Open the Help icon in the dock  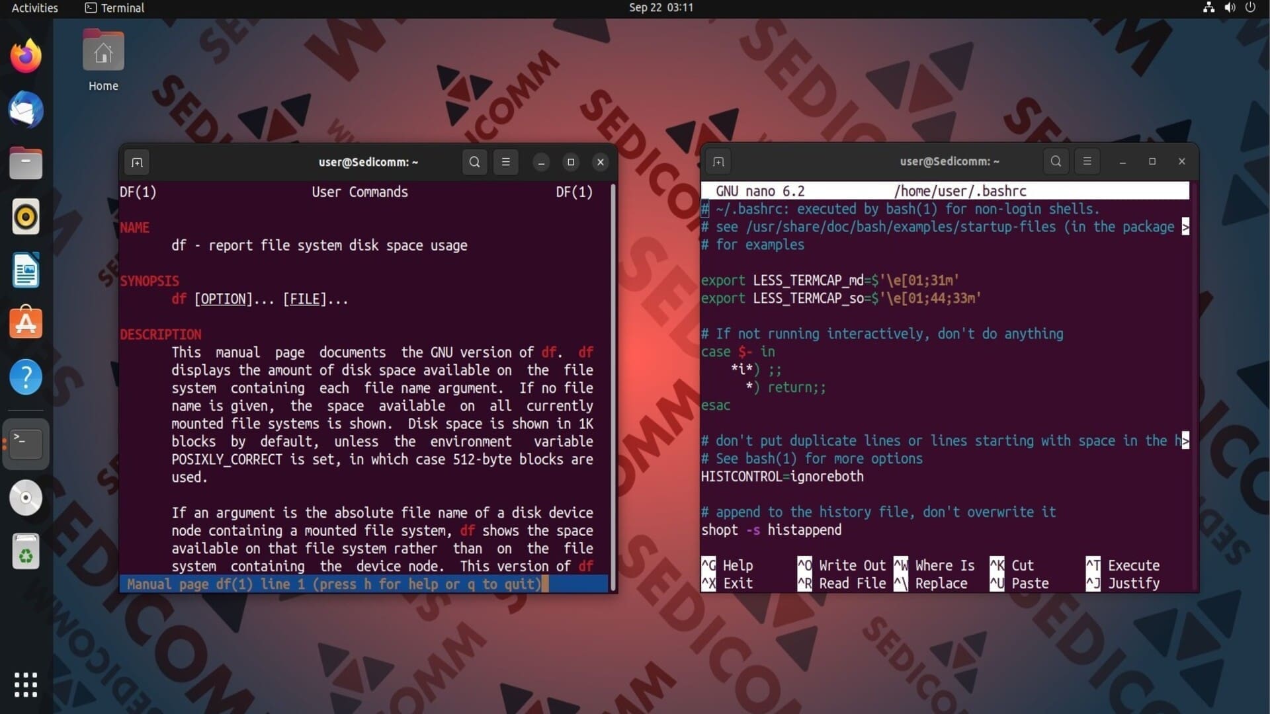26,377
